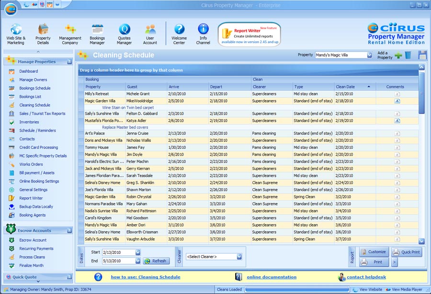Screen dimensions: 431x294
Task: Select the Milly's Retreat row selector
Action: click(81, 94)
